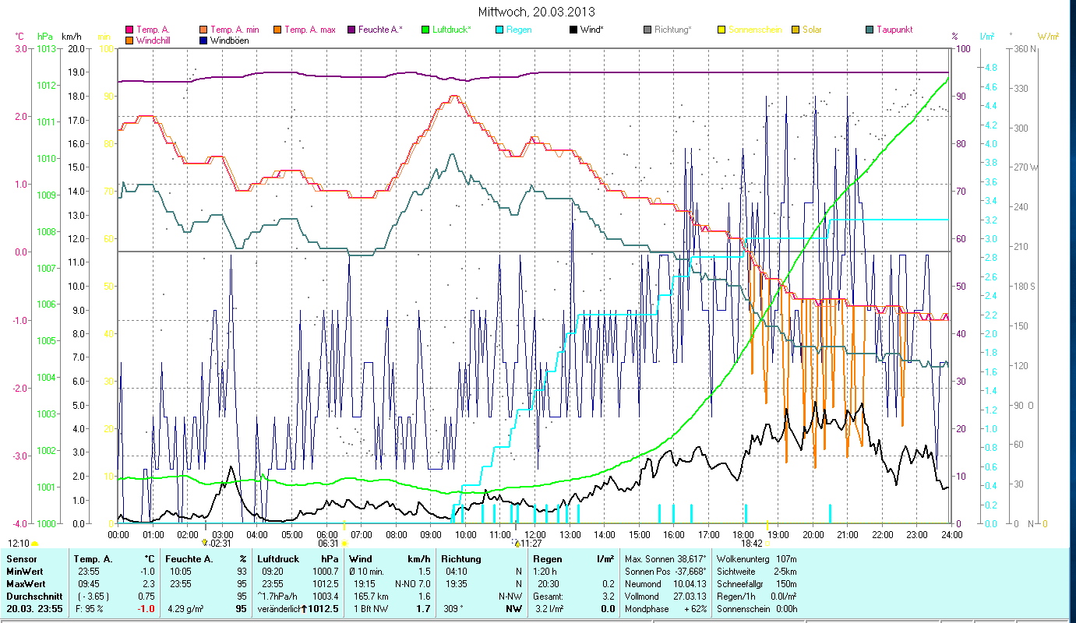The height and width of the screenshot is (623, 1076).
Task: Click the purple Feuchte A. legend square
Action: click(x=352, y=30)
